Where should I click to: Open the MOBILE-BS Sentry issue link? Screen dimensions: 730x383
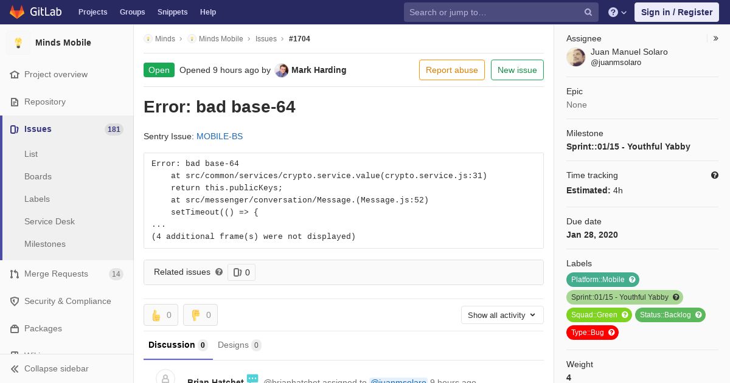(x=220, y=136)
